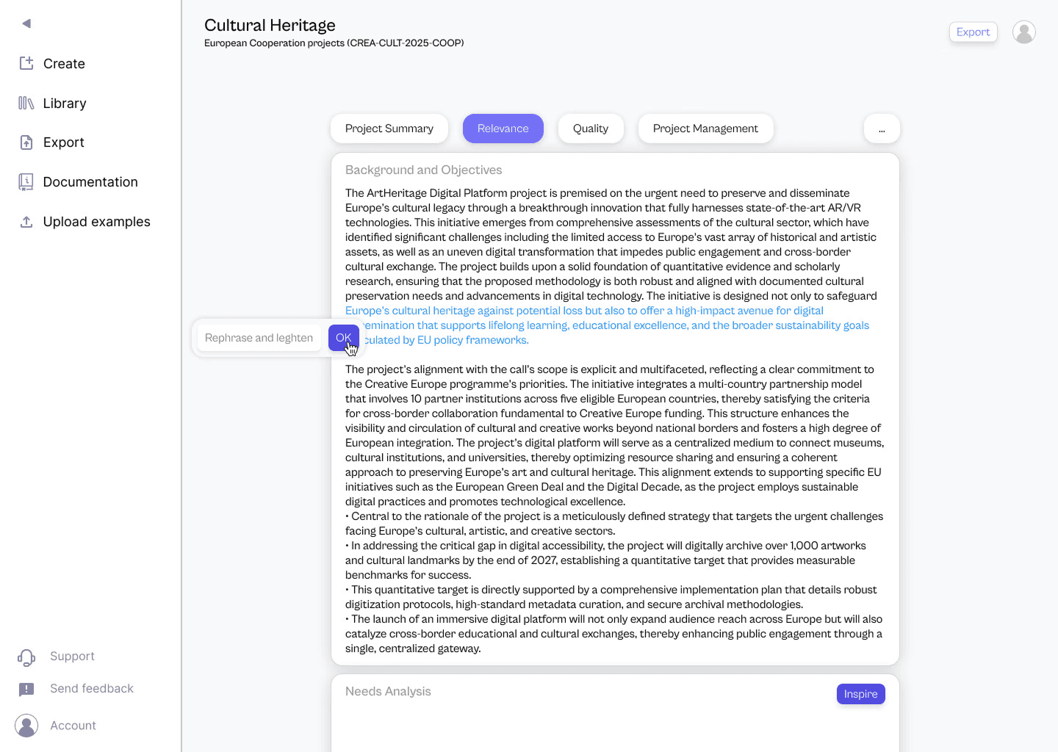1058x752 pixels.
Task: Open Documentation via its sidebar icon
Action: (x=26, y=181)
